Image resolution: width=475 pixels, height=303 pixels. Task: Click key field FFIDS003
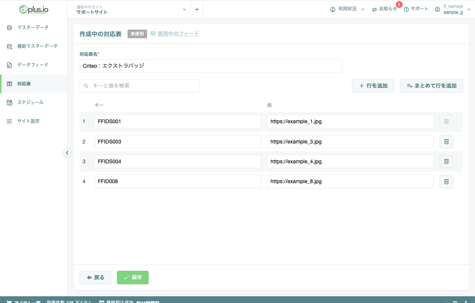178,142
